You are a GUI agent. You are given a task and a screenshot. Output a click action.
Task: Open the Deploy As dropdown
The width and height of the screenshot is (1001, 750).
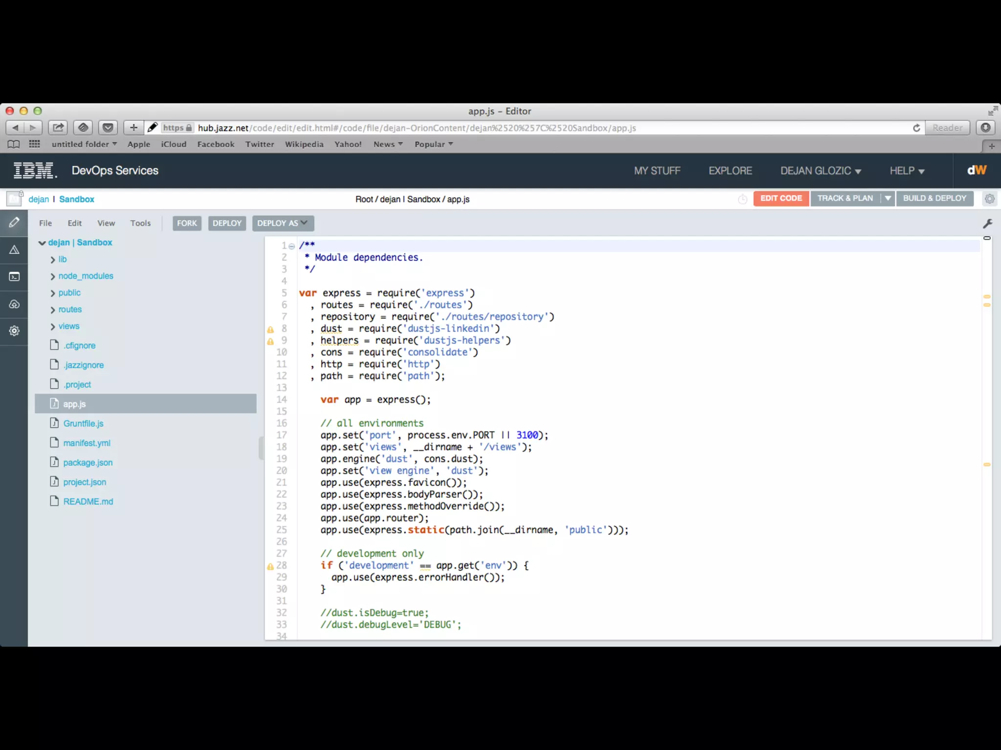[283, 223]
